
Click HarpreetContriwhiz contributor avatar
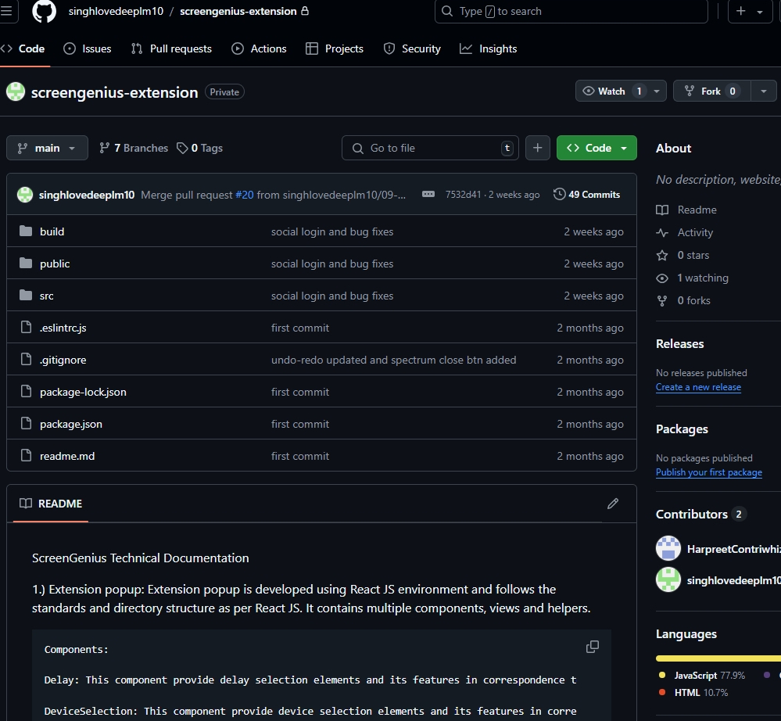668,549
